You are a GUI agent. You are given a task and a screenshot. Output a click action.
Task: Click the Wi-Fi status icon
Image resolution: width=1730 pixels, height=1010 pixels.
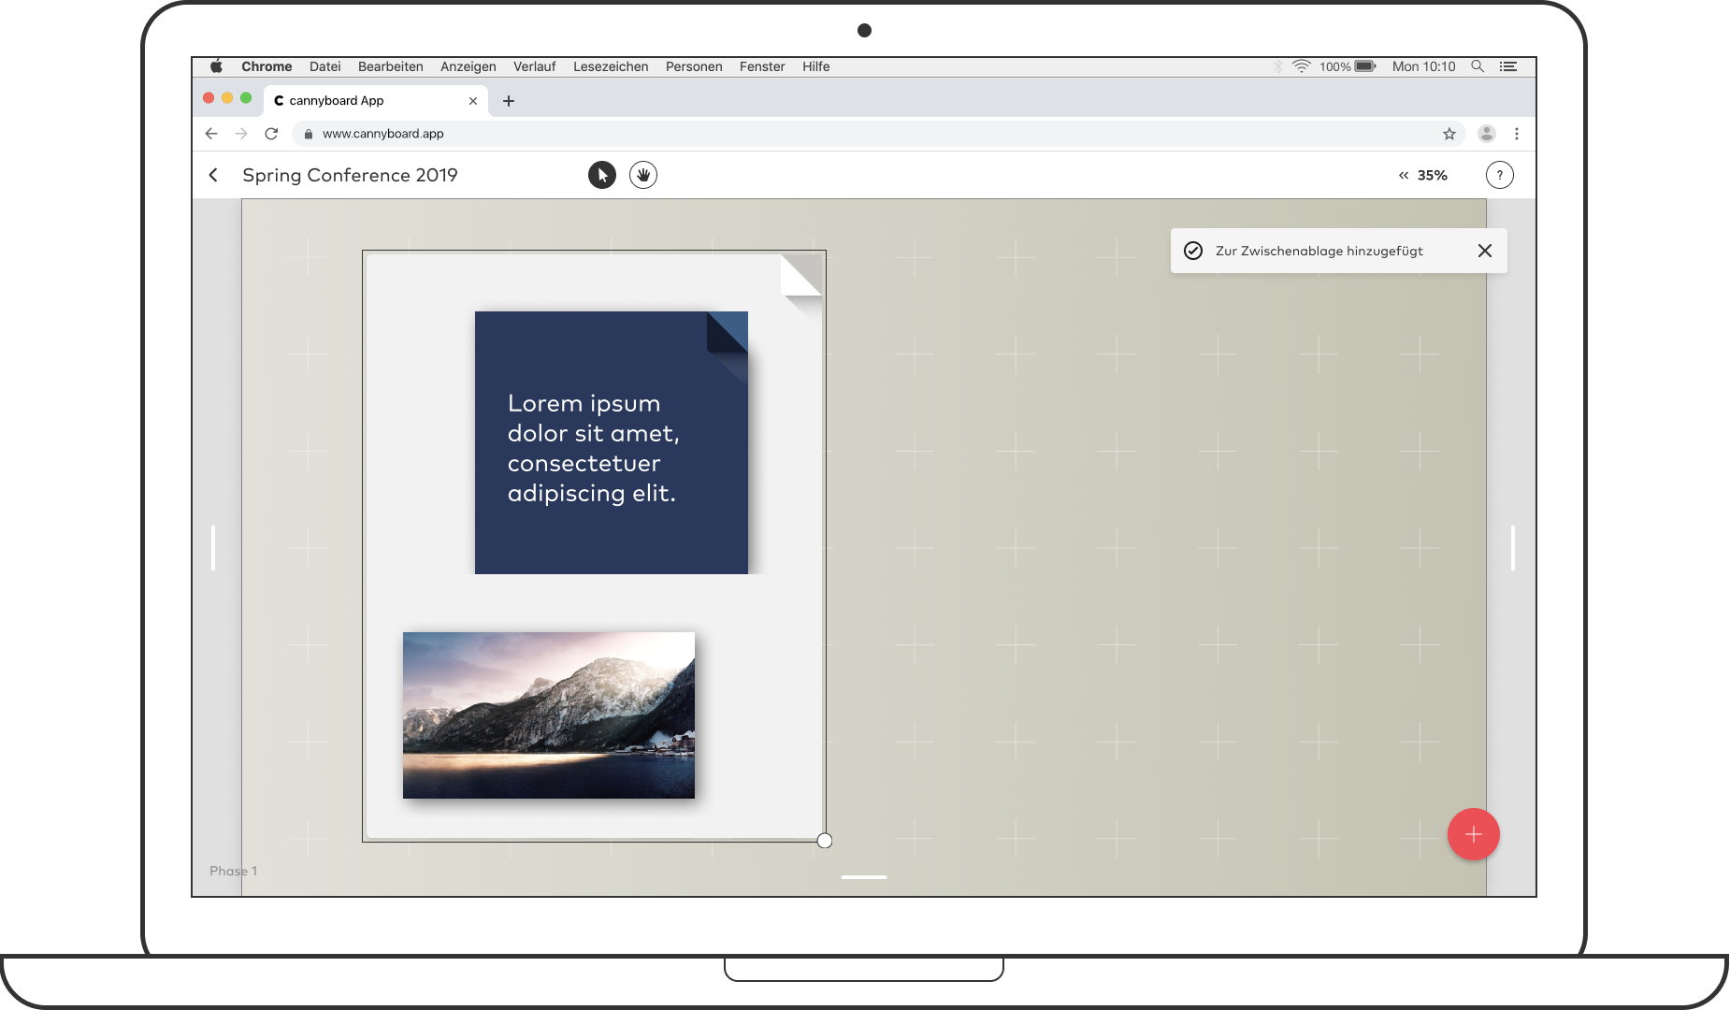(x=1302, y=66)
